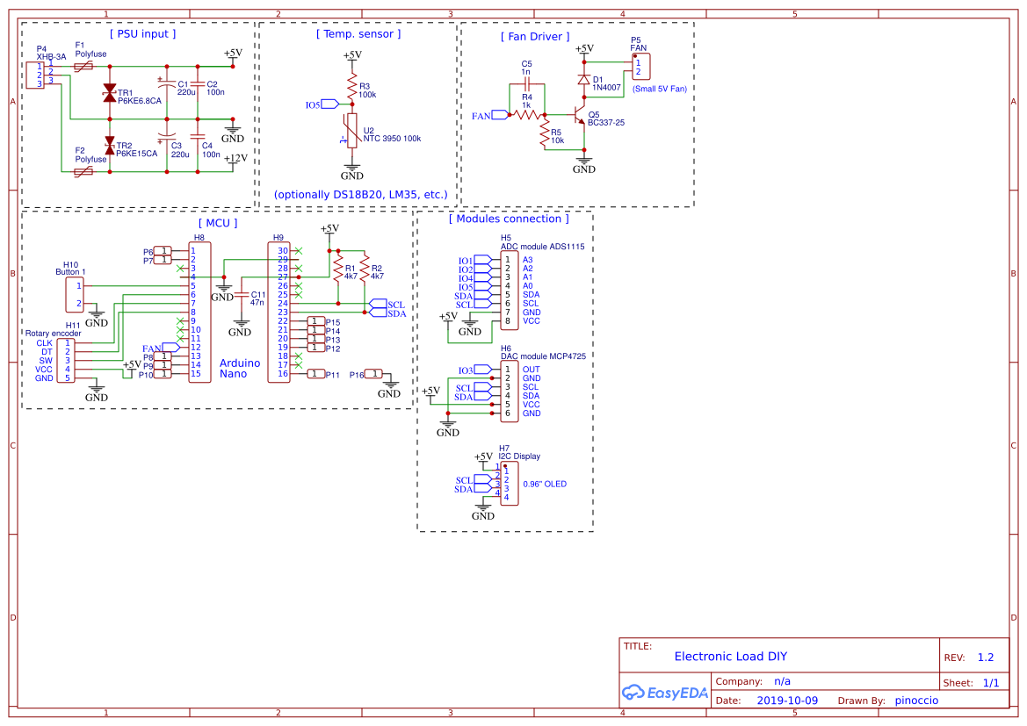
Task: Open the title Electronic Load DIY
Action: coord(729,656)
